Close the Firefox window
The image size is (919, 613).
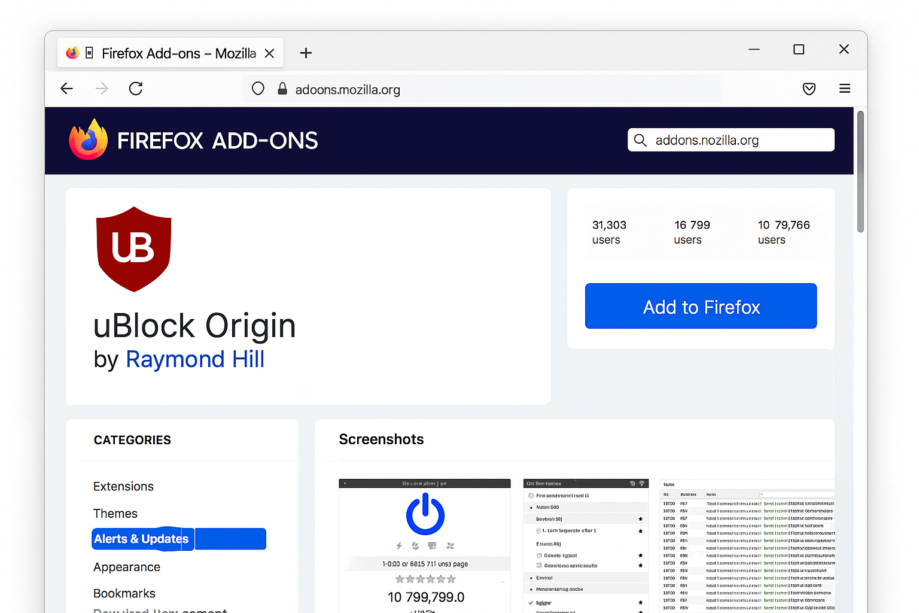(844, 49)
